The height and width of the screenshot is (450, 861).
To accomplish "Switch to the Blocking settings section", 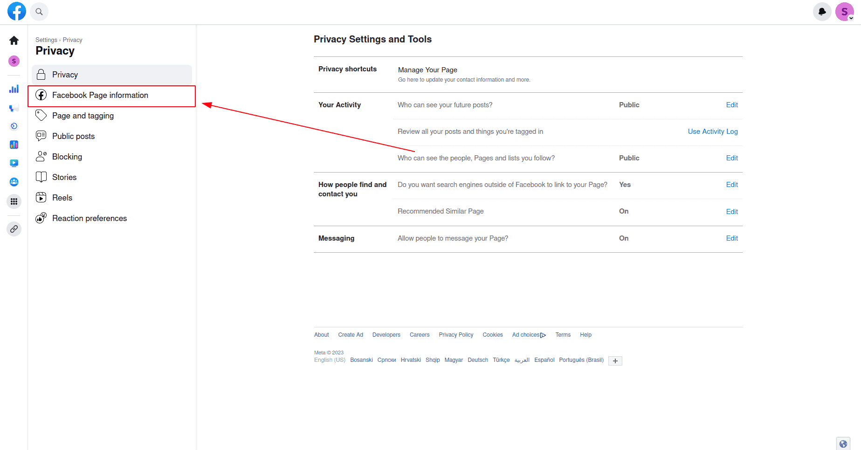I will tap(67, 156).
